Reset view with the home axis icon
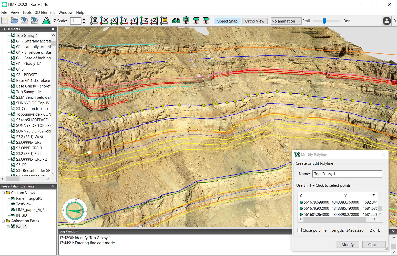The width and height of the screenshot is (397, 256). click(94, 21)
